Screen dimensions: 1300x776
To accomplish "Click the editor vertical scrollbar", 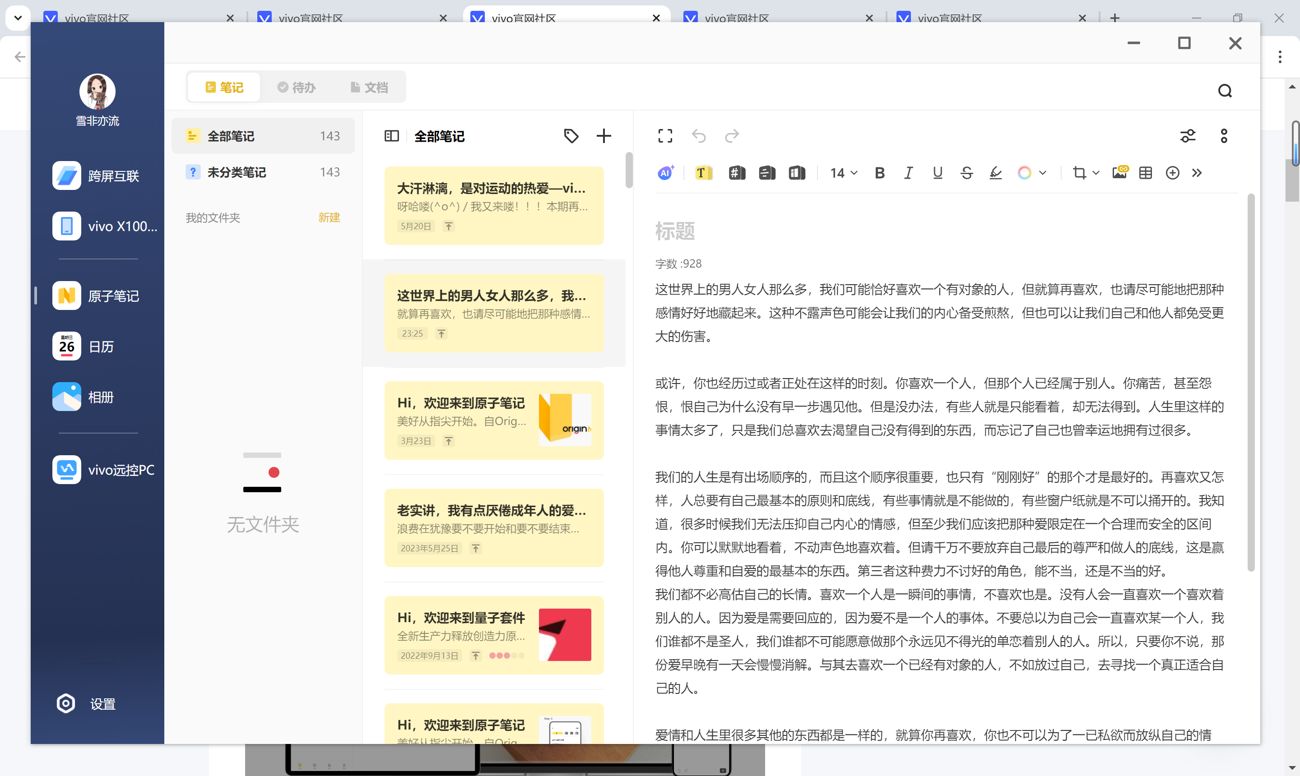I will (1251, 382).
